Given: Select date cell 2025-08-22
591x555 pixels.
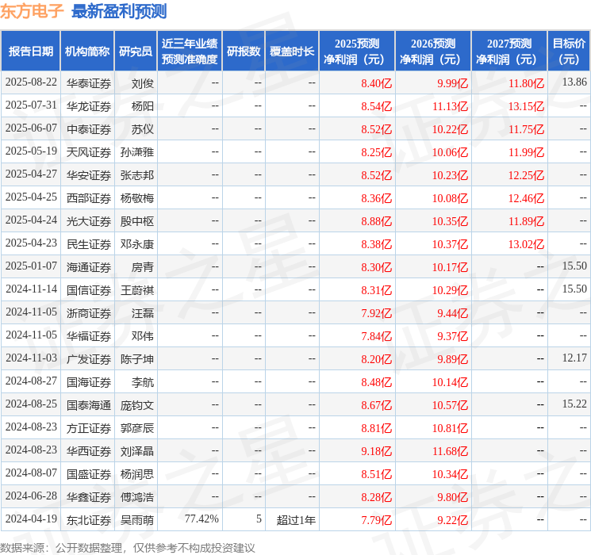Looking at the screenshot, I should (x=31, y=82).
